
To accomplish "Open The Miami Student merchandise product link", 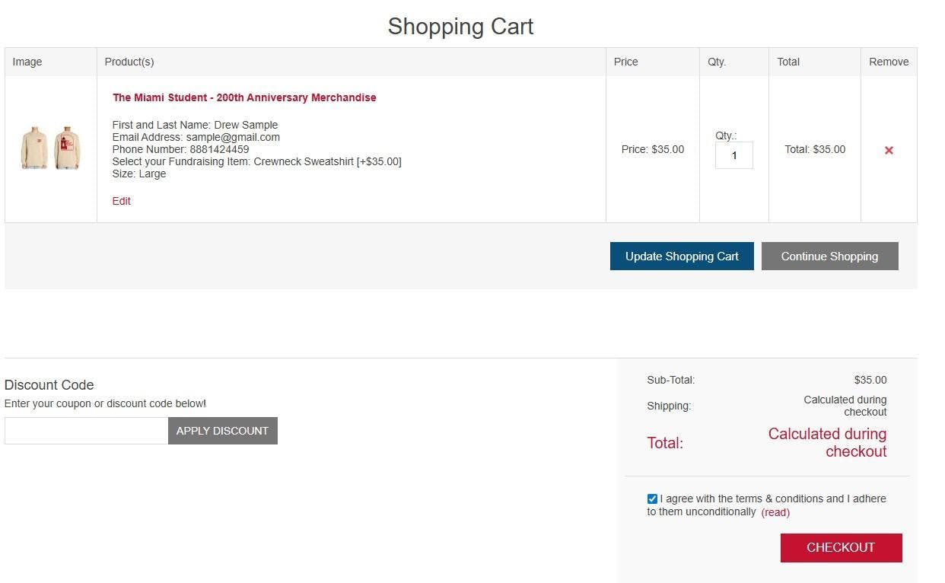I will click(x=244, y=97).
